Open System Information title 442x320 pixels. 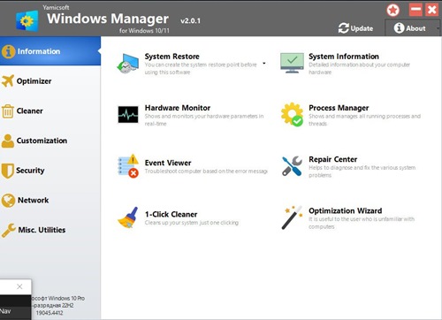click(344, 57)
